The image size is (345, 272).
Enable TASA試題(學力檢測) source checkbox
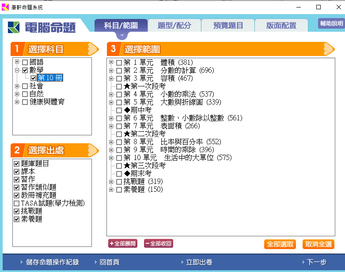pyautogui.click(x=17, y=203)
